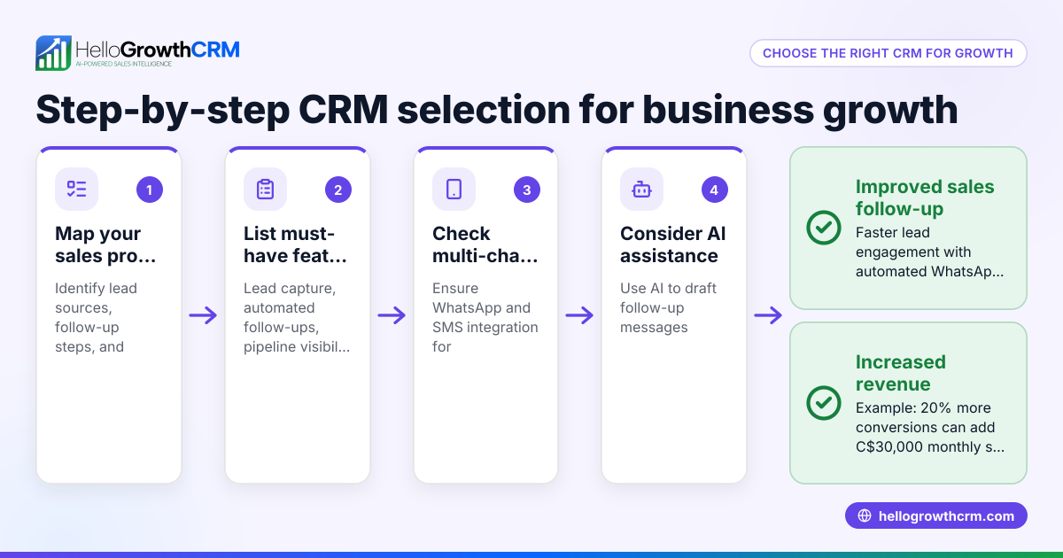The width and height of the screenshot is (1063, 558).
Task: Click the "Improved sales follow-up" heading
Action: coord(925,198)
